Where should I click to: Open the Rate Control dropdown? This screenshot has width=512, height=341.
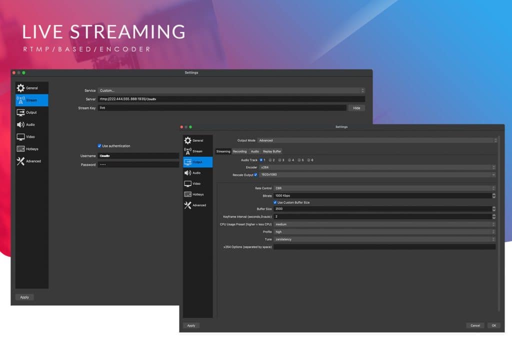[x=385, y=188]
